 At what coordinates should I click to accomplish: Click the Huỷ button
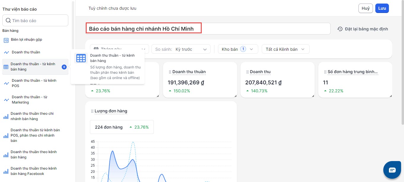pos(366,8)
